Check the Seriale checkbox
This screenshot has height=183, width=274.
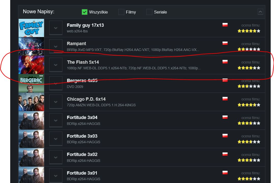coord(149,12)
